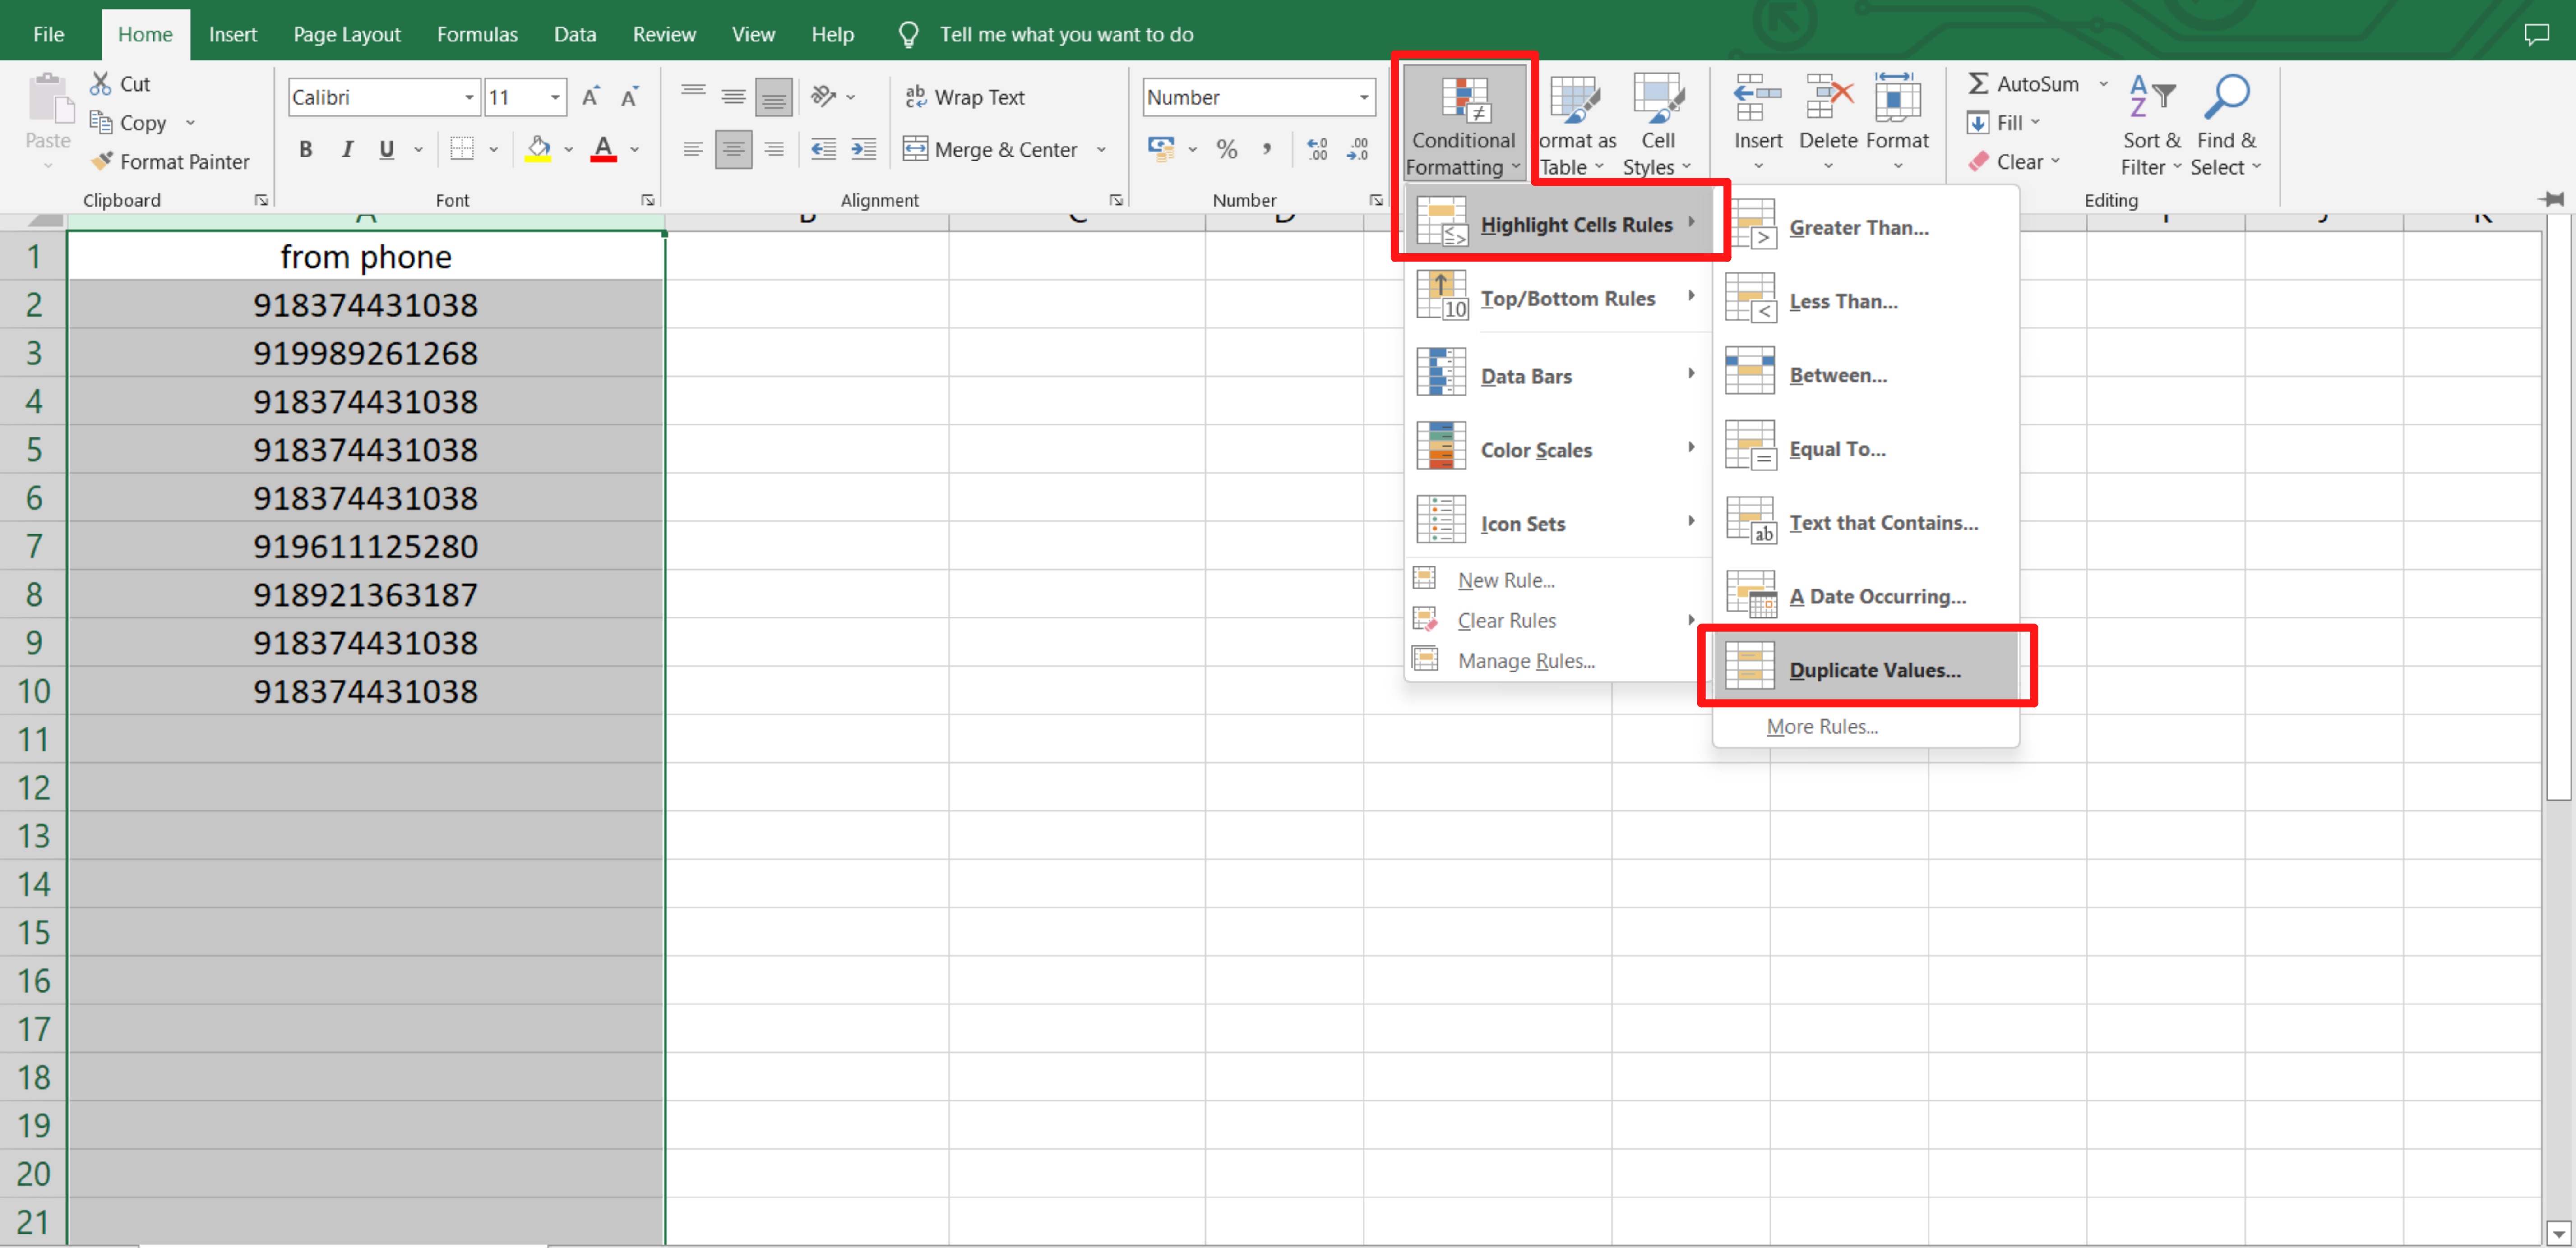Image resolution: width=2576 pixels, height=1257 pixels.
Task: Click the Increase Decimal icon
Action: click(x=1317, y=150)
